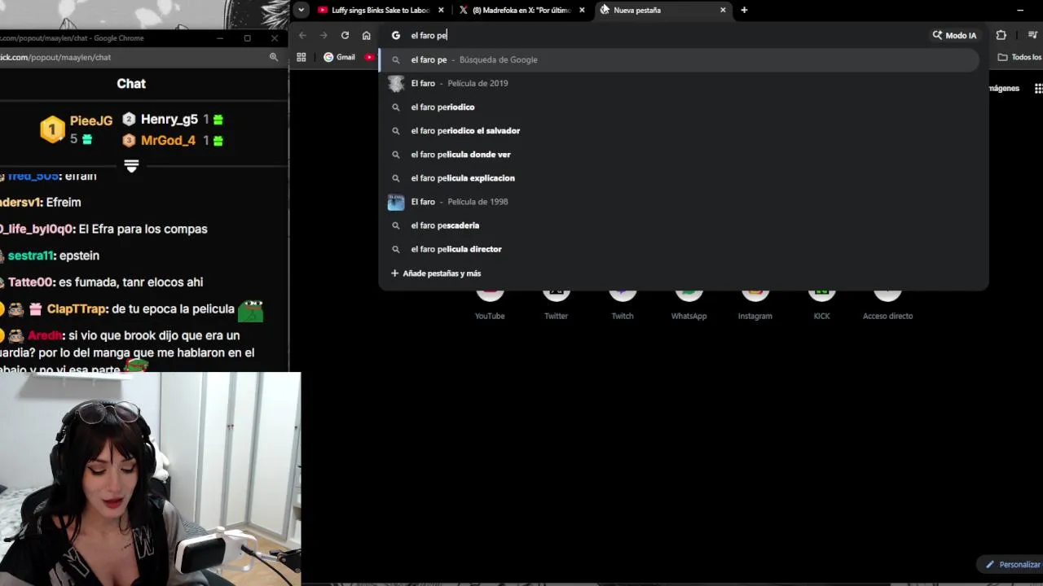Open the bookmarks bar apps grid icon
1043x586 pixels.
(x=301, y=57)
